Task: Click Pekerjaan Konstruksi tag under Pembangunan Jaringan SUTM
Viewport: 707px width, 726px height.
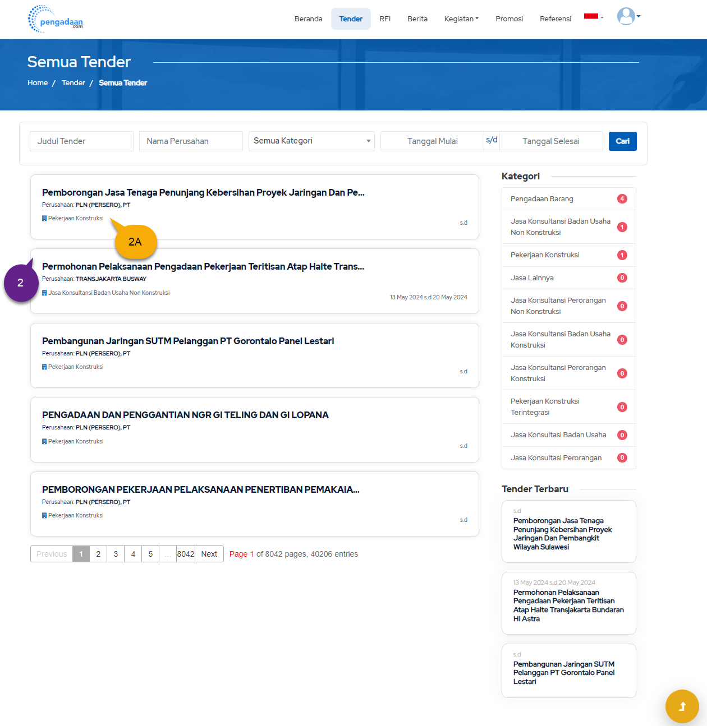Action: (76, 367)
